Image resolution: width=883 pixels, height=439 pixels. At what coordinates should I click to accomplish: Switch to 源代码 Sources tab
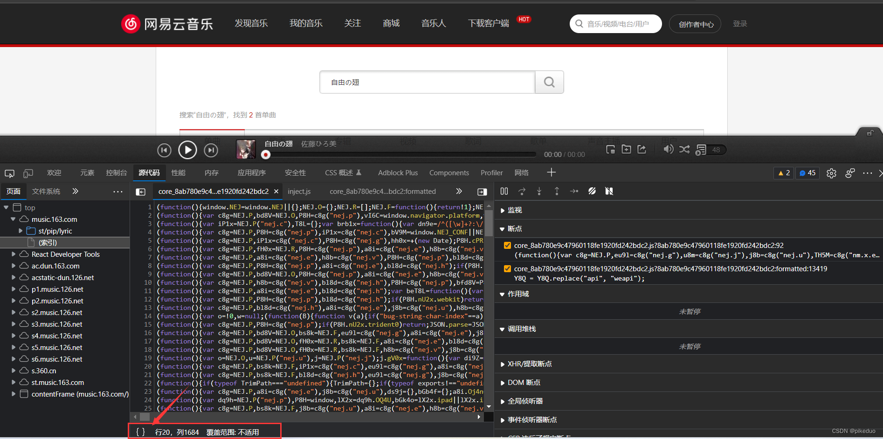pyautogui.click(x=149, y=173)
